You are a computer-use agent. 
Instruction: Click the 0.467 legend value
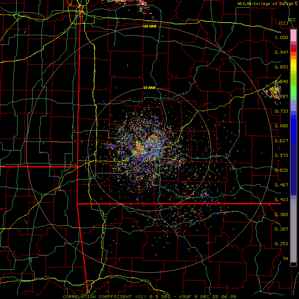pos(281,185)
